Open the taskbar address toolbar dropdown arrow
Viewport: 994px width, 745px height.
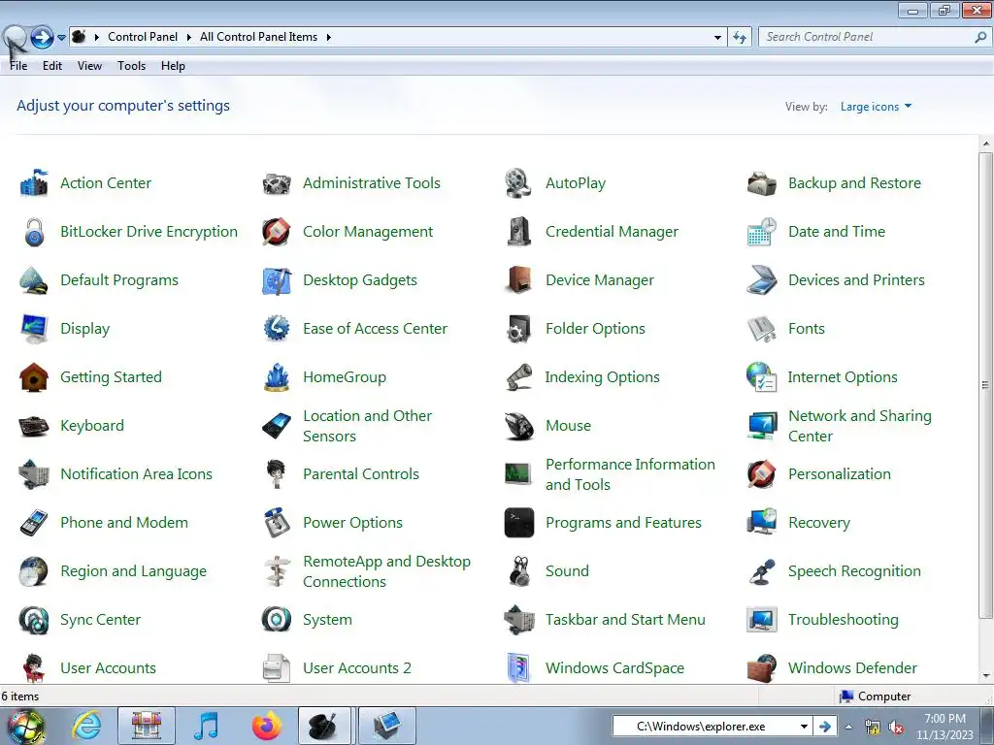(x=804, y=726)
